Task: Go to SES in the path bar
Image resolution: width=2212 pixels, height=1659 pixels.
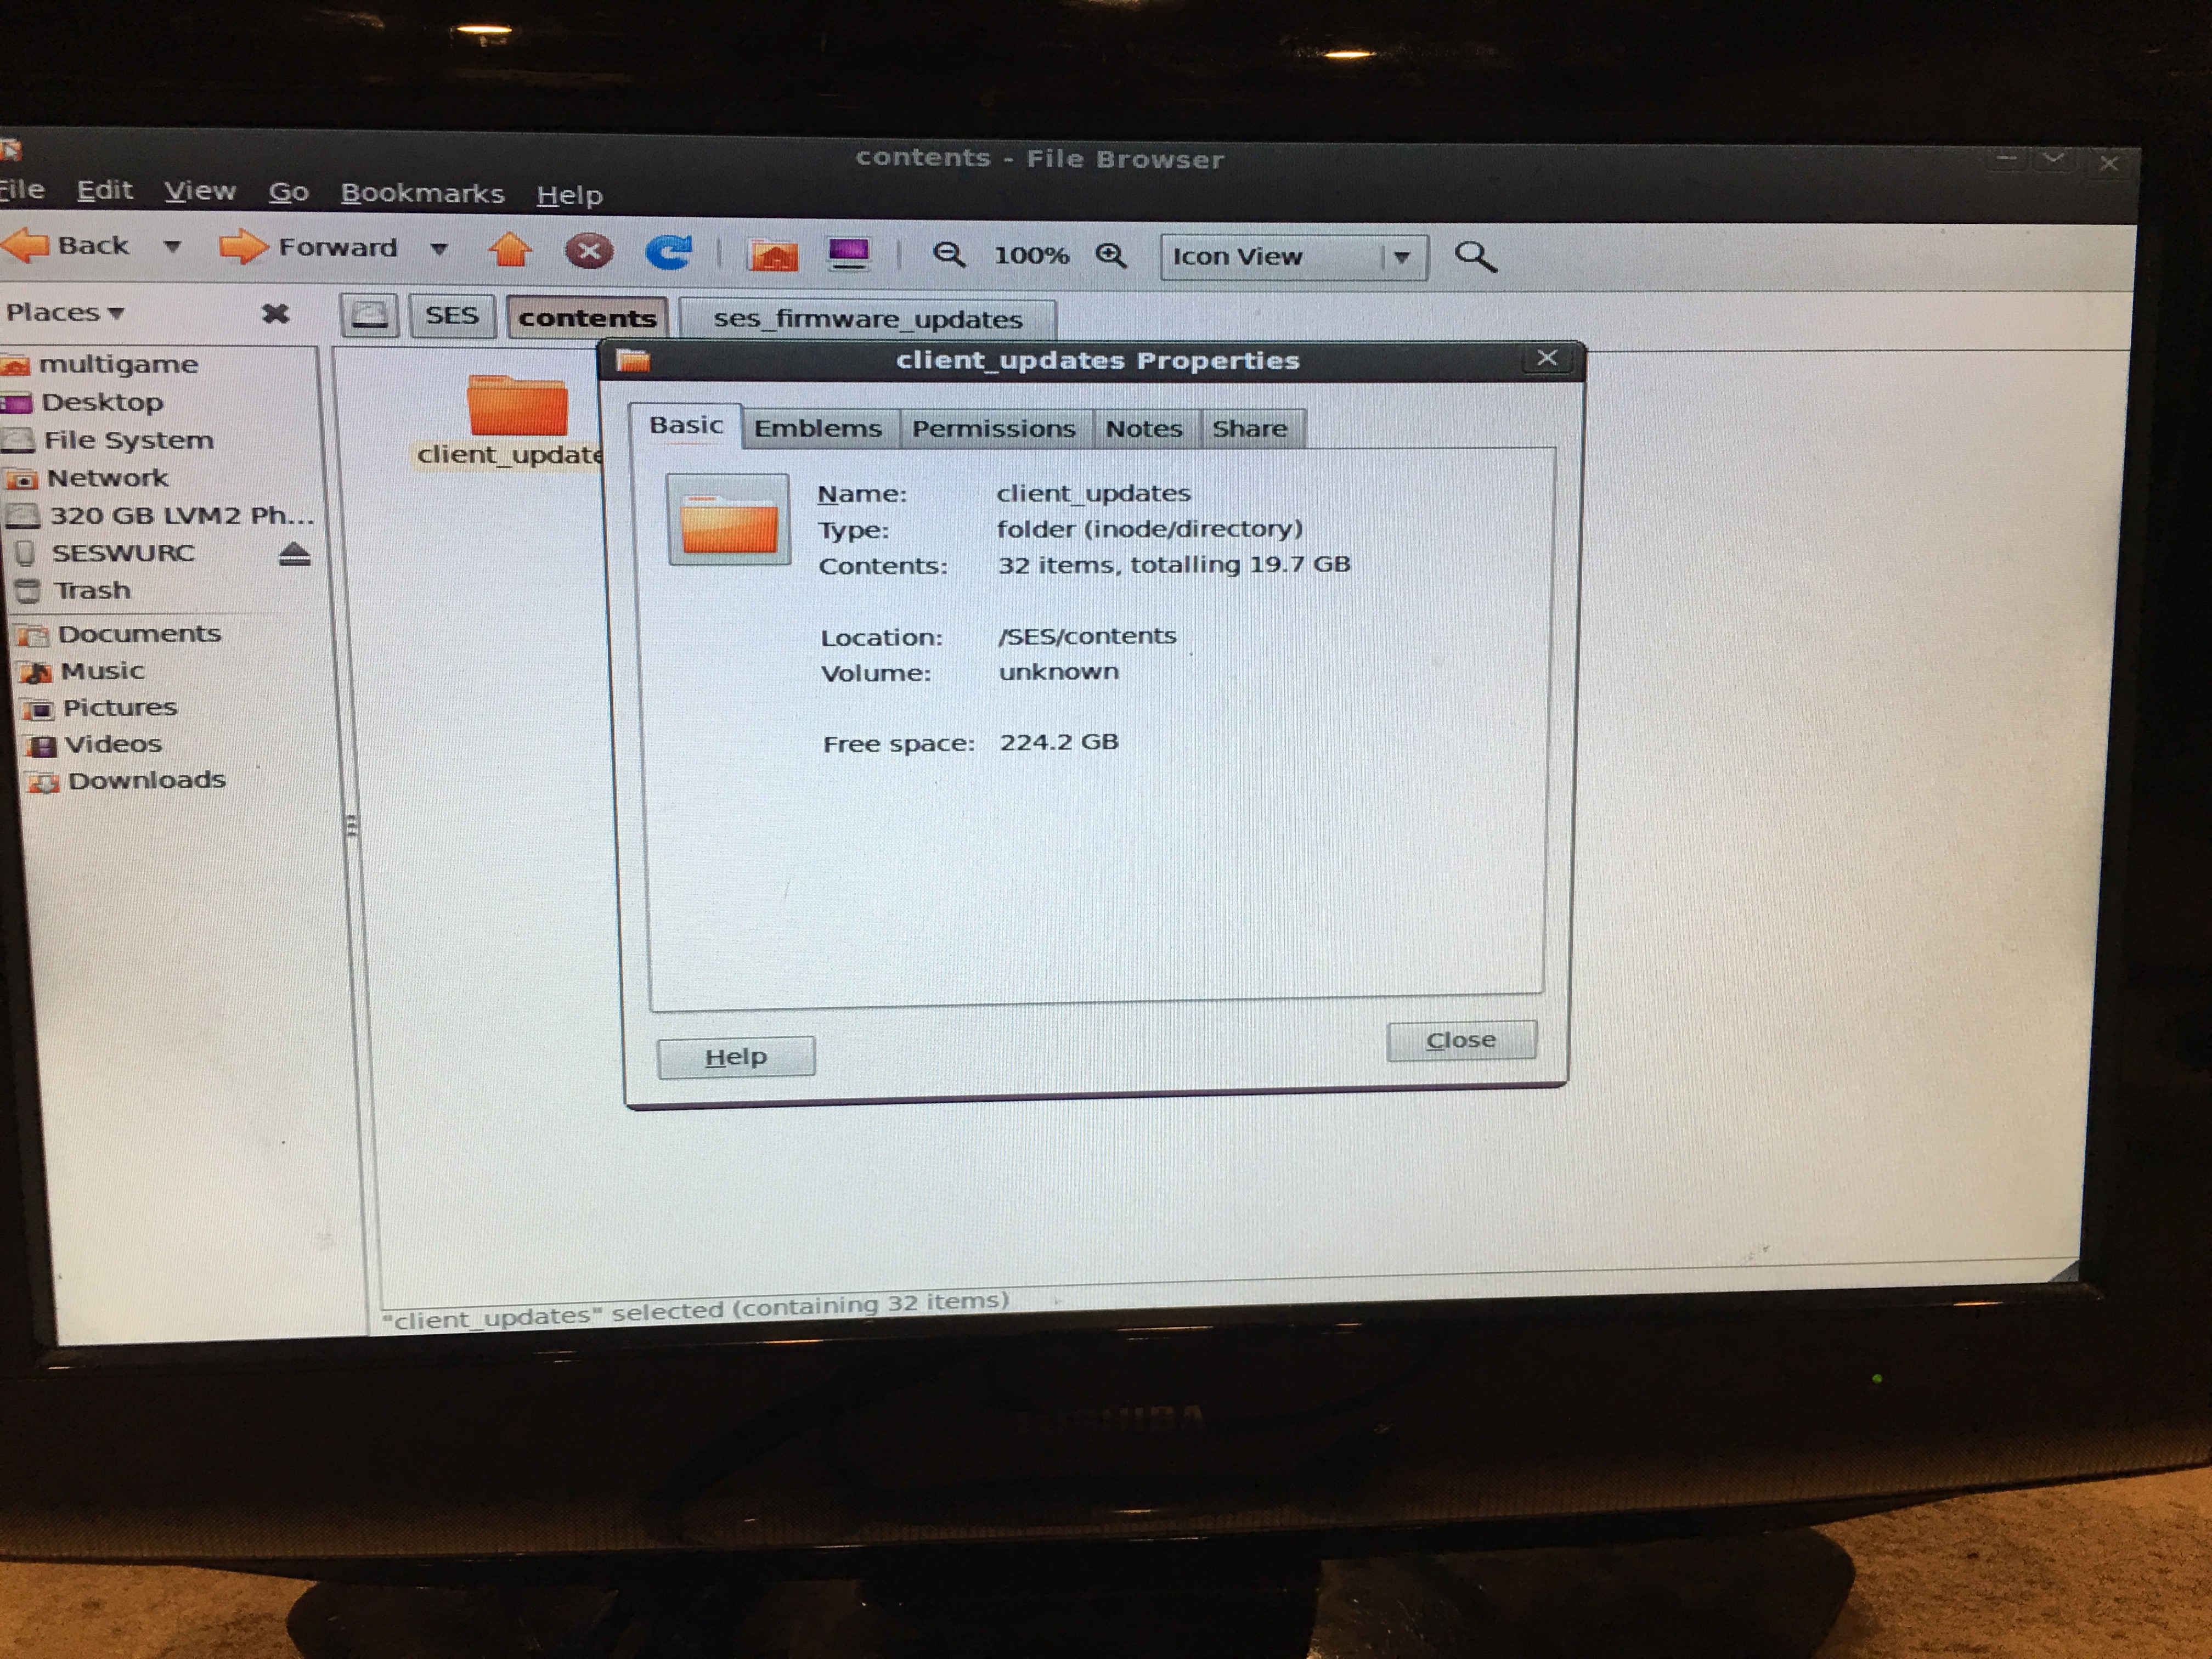Action: (x=452, y=316)
